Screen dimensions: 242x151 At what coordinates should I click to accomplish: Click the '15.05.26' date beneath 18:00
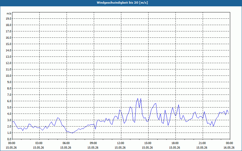click(175, 147)
